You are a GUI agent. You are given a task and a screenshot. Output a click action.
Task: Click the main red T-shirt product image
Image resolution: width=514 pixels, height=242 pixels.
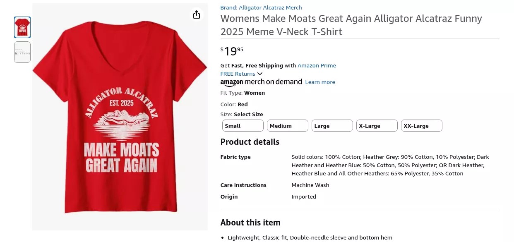click(x=120, y=124)
